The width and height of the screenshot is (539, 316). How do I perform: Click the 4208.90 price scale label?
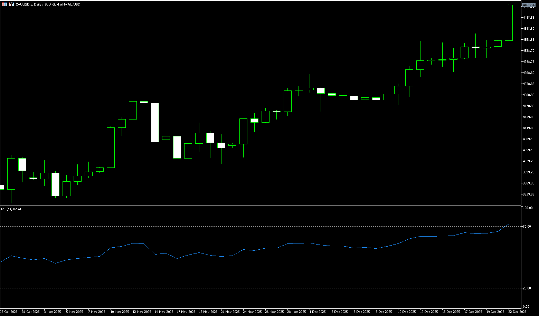pos(529,95)
